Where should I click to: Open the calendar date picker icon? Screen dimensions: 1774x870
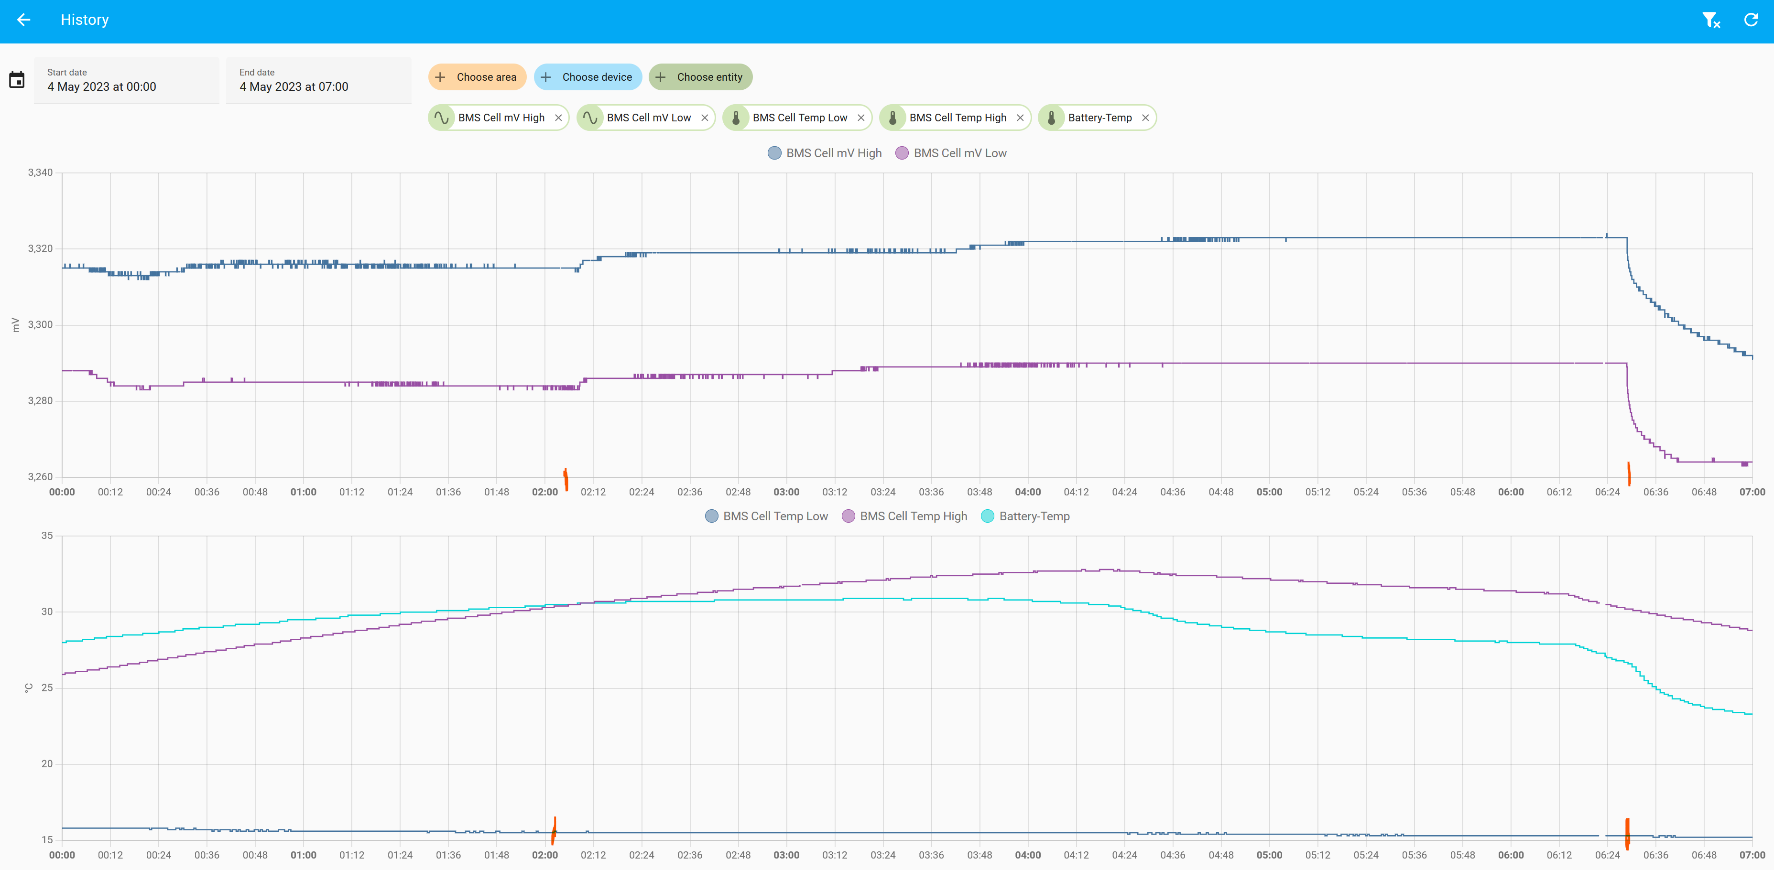pos(17,80)
